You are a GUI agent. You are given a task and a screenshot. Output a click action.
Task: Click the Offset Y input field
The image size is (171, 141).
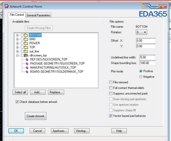146,46
